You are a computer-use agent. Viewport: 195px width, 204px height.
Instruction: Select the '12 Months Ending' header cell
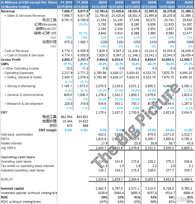(15, 7)
